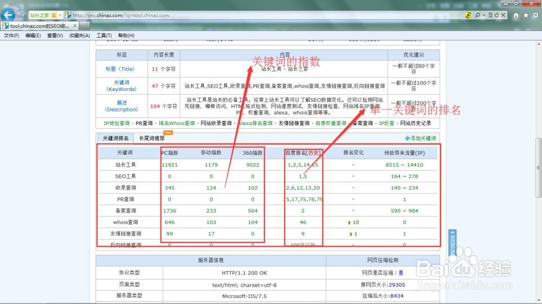Click the yellow-green 360 shield icon

[x=468, y=15]
